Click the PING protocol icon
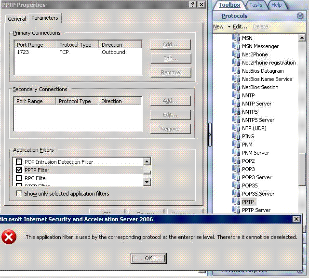Viewport: 309px width, 278px height. pos(236,136)
